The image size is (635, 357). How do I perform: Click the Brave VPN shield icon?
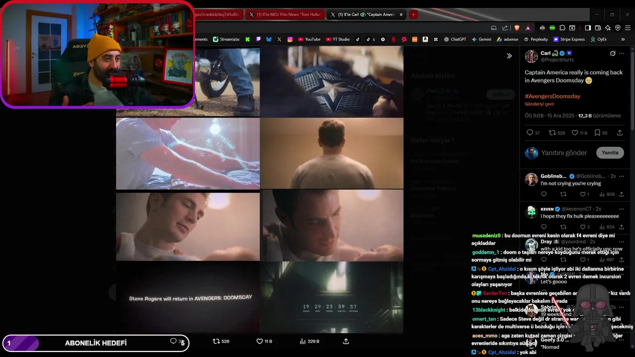618,28
